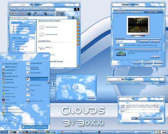Expand the All Programs arrow
This screenshot has width=168, height=134.
(15, 121)
